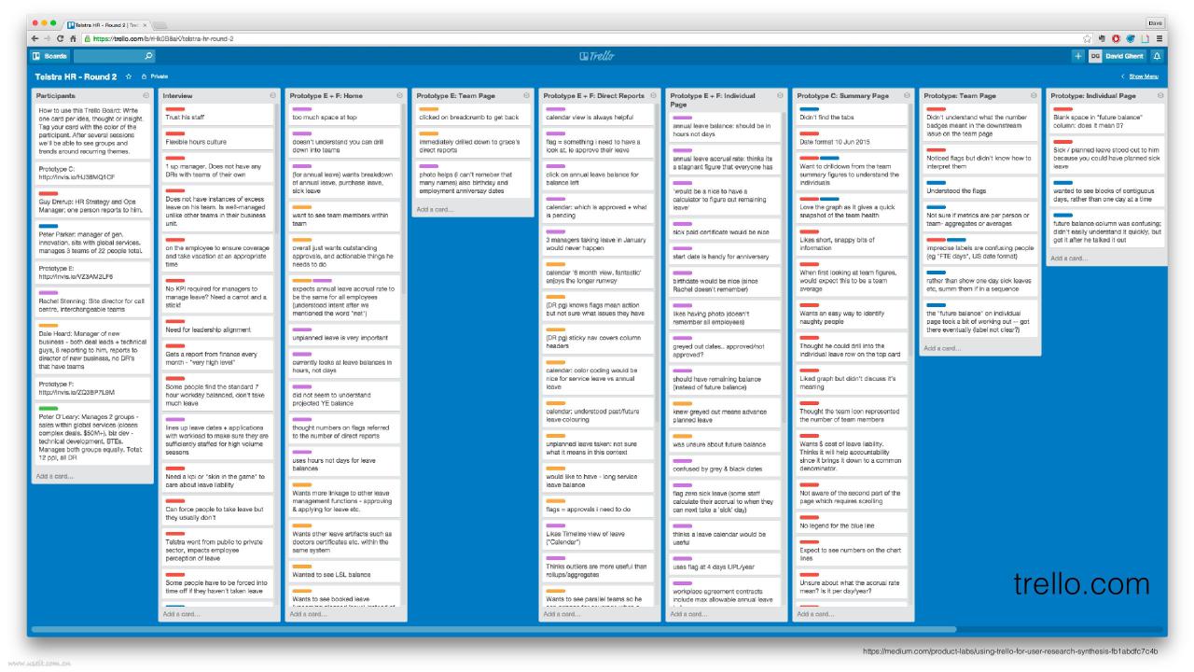Open the Prototype E + F: Direct Reports list menu

[653, 95]
